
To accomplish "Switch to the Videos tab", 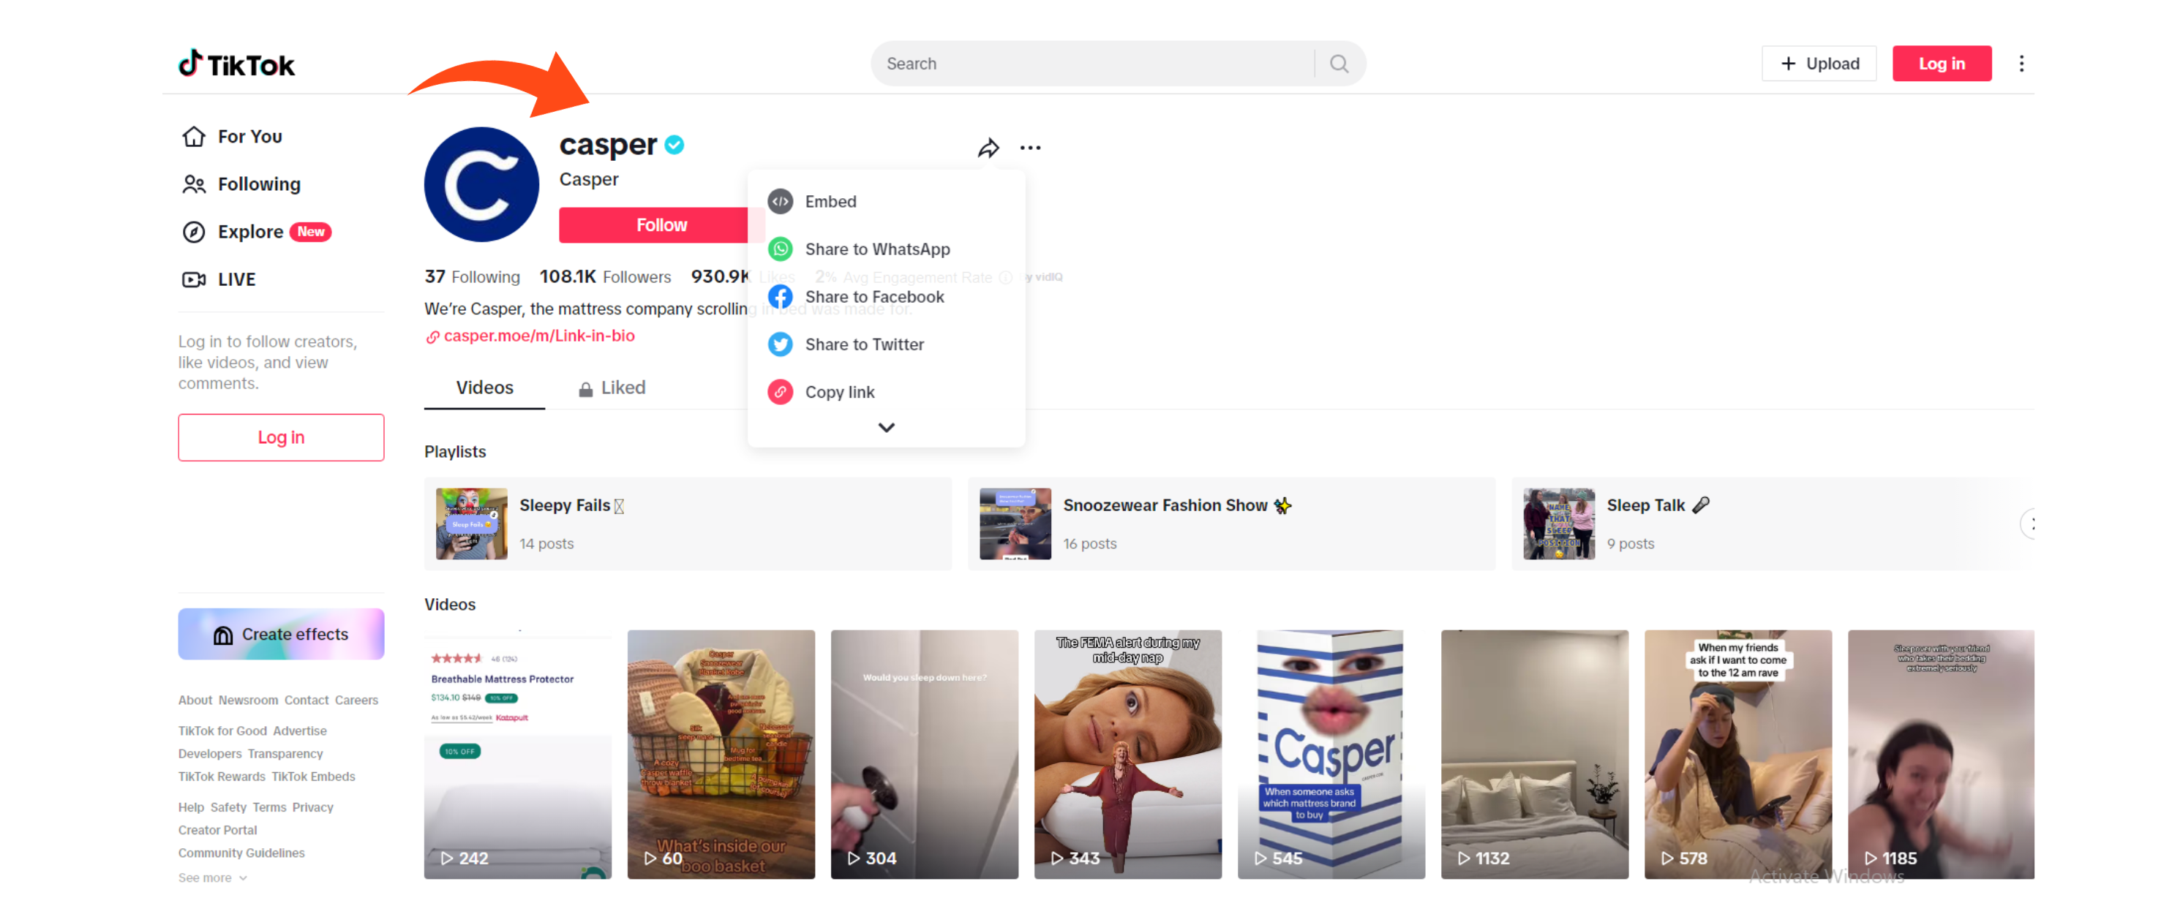I will pos(484,388).
